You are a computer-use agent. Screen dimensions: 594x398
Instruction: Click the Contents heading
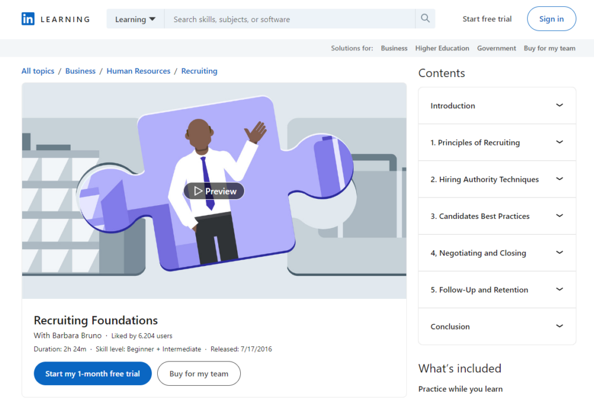pos(441,73)
